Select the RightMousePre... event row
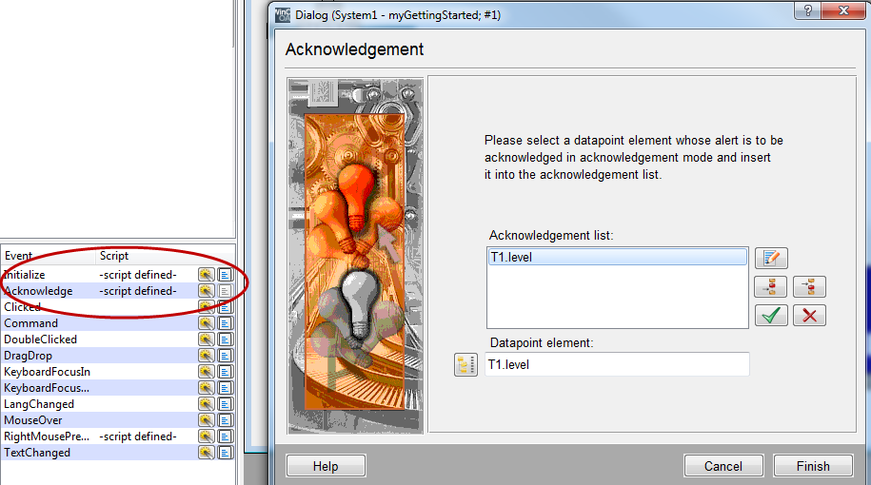 coord(118,436)
